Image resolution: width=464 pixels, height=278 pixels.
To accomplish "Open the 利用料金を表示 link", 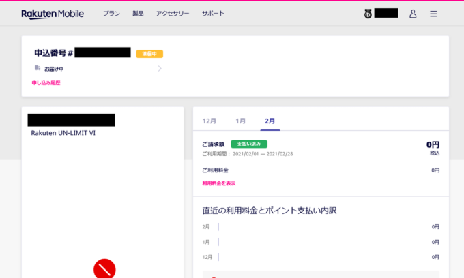I will pyautogui.click(x=219, y=183).
